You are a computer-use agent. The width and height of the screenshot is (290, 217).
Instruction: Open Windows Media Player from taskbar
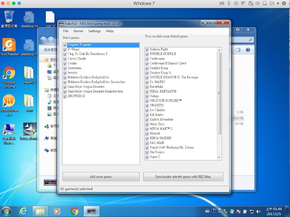click(x=57, y=211)
